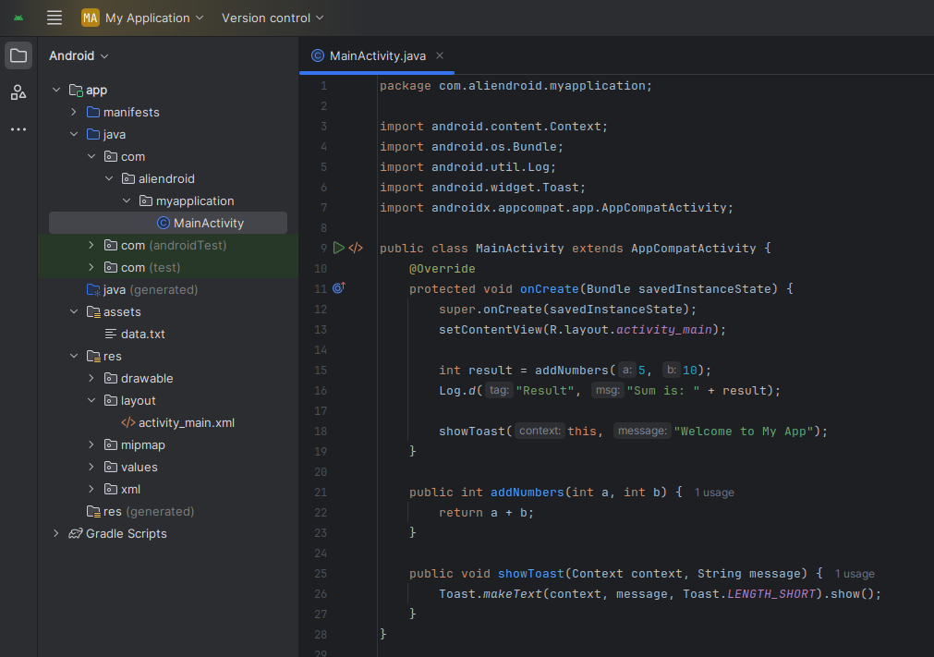Click the java (generated) folder icon

coord(93,290)
